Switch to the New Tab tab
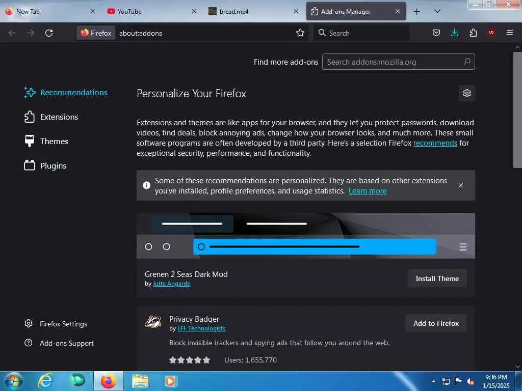The image size is (522, 391). (50, 12)
